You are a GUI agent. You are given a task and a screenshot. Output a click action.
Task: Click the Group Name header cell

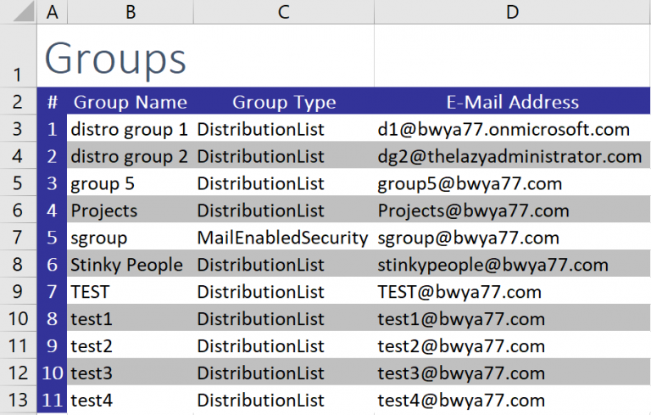tap(131, 102)
